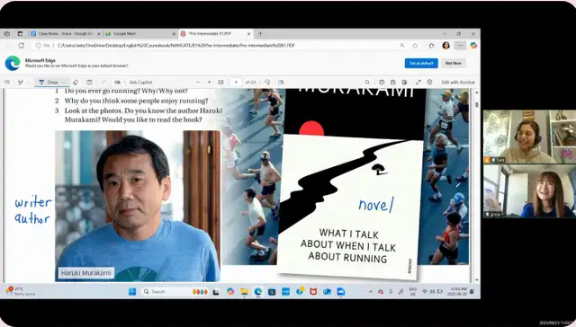The width and height of the screenshot is (576, 327).
Task: Show hidden system tray icons
Action: [370, 292]
